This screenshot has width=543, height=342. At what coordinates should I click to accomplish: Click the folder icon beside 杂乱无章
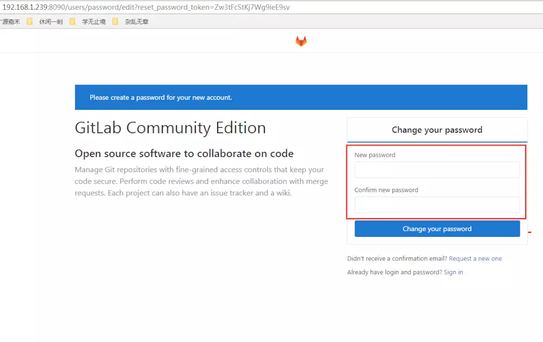(x=115, y=22)
